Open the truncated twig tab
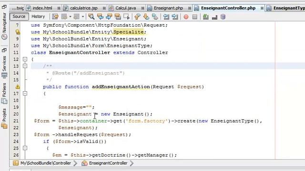The height and width of the screenshot is (171, 305). tap(18, 8)
